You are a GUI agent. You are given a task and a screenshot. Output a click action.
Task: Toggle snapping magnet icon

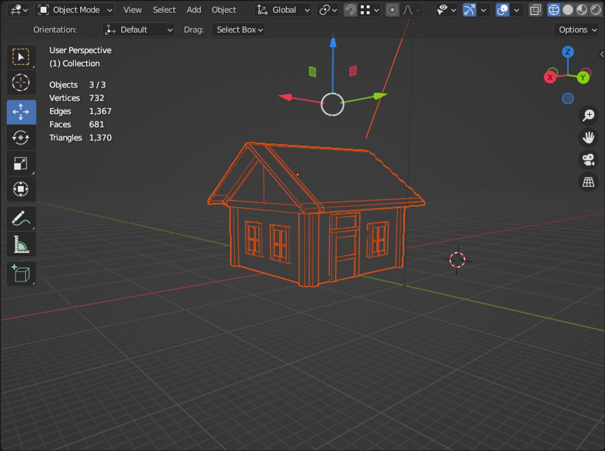click(351, 10)
